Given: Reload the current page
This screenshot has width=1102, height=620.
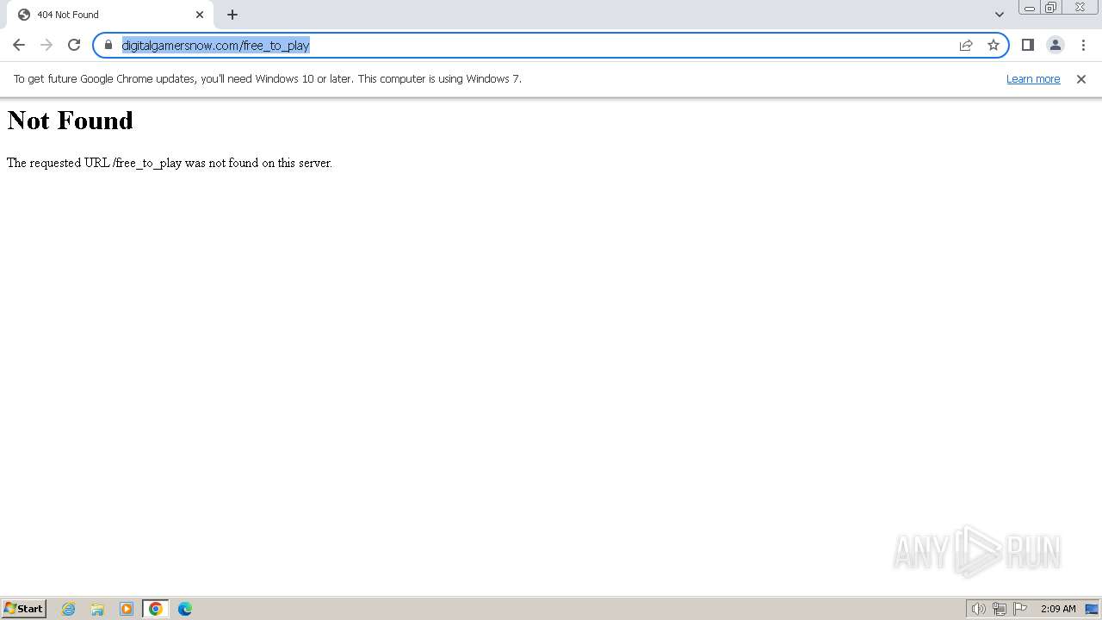Looking at the screenshot, I should (74, 45).
